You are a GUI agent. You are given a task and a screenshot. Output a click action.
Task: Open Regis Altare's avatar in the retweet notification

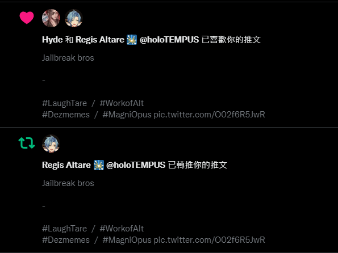tap(51, 144)
